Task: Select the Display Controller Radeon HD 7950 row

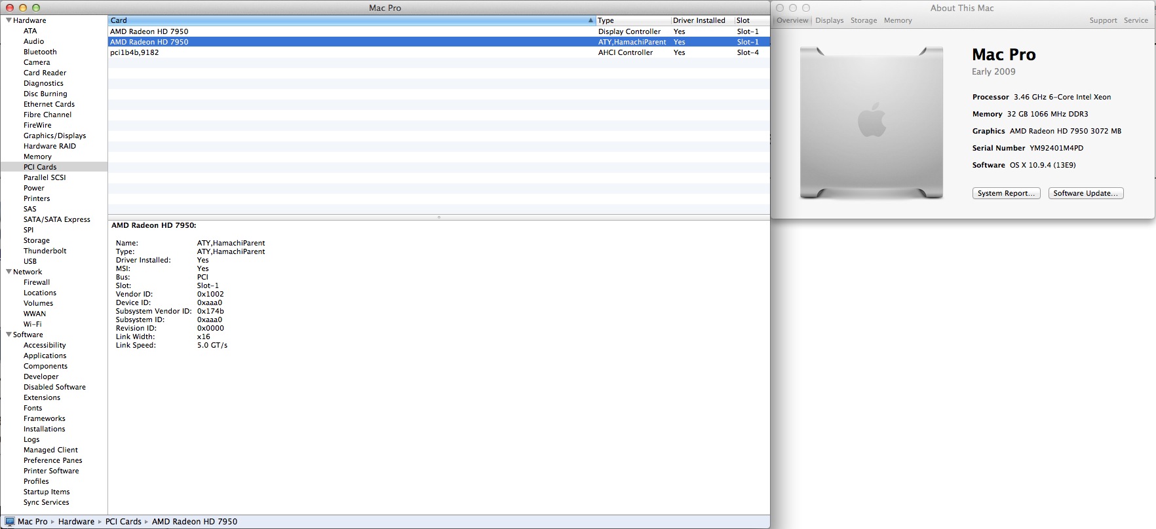Action: coord(438,31)
